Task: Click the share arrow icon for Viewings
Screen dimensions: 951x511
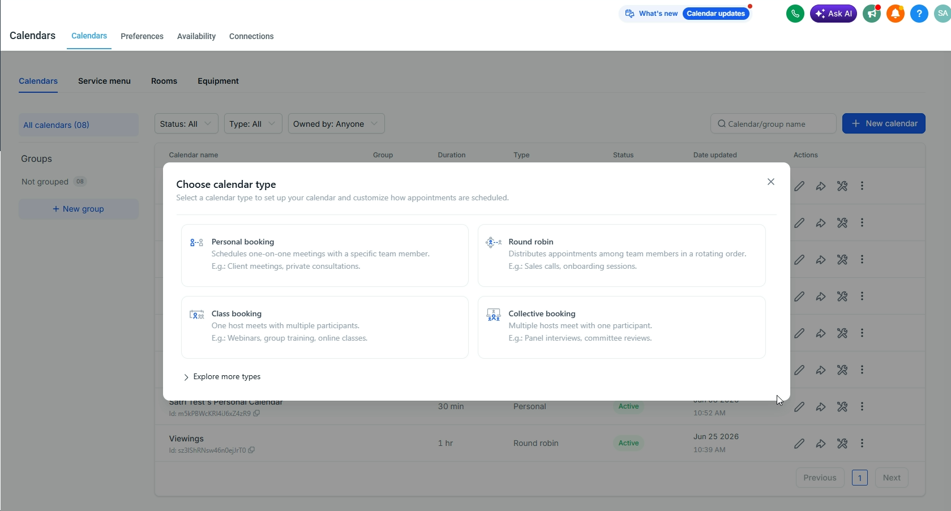Action: [x=821, y=444]
